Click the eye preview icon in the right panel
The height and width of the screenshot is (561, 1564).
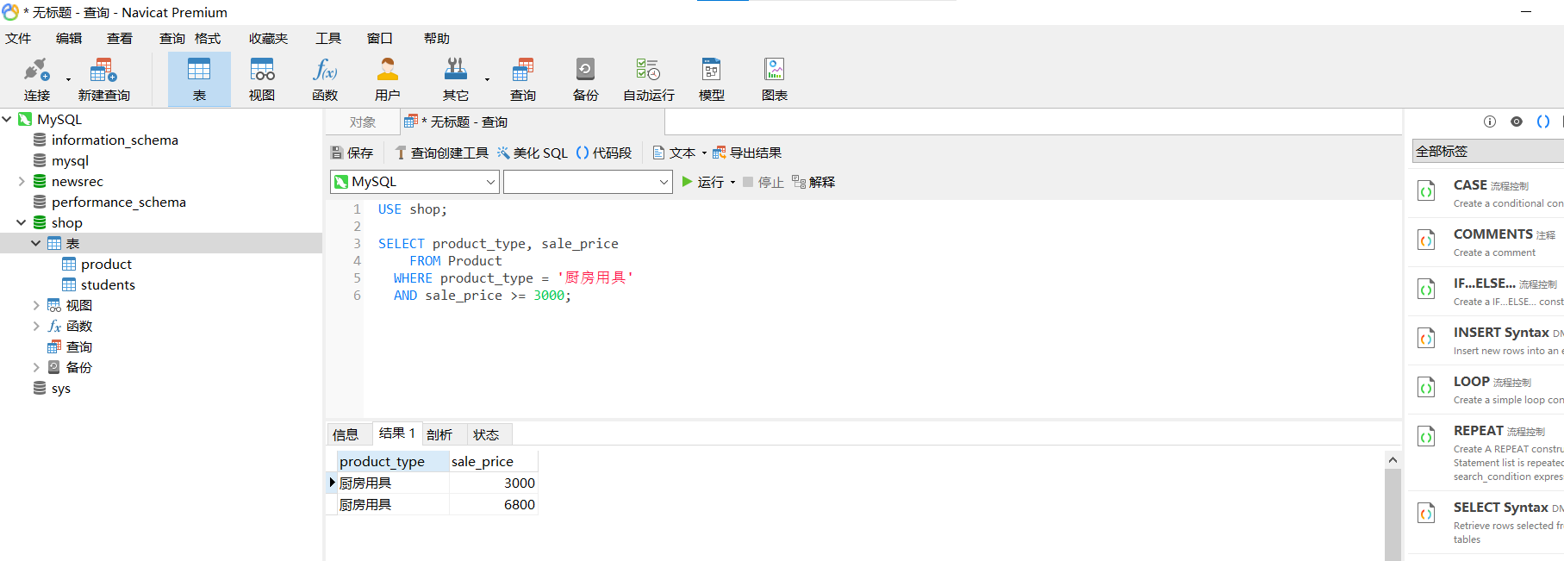(1517, 122)
